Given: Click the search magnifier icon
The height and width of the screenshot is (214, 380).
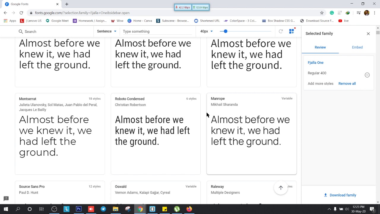Looking at the screenshot, I should [21, 32].
